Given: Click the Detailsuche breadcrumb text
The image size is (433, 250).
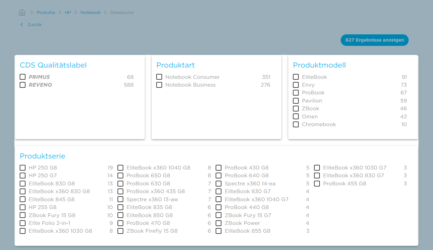Looking at the screenshot, I should point(122,12).
